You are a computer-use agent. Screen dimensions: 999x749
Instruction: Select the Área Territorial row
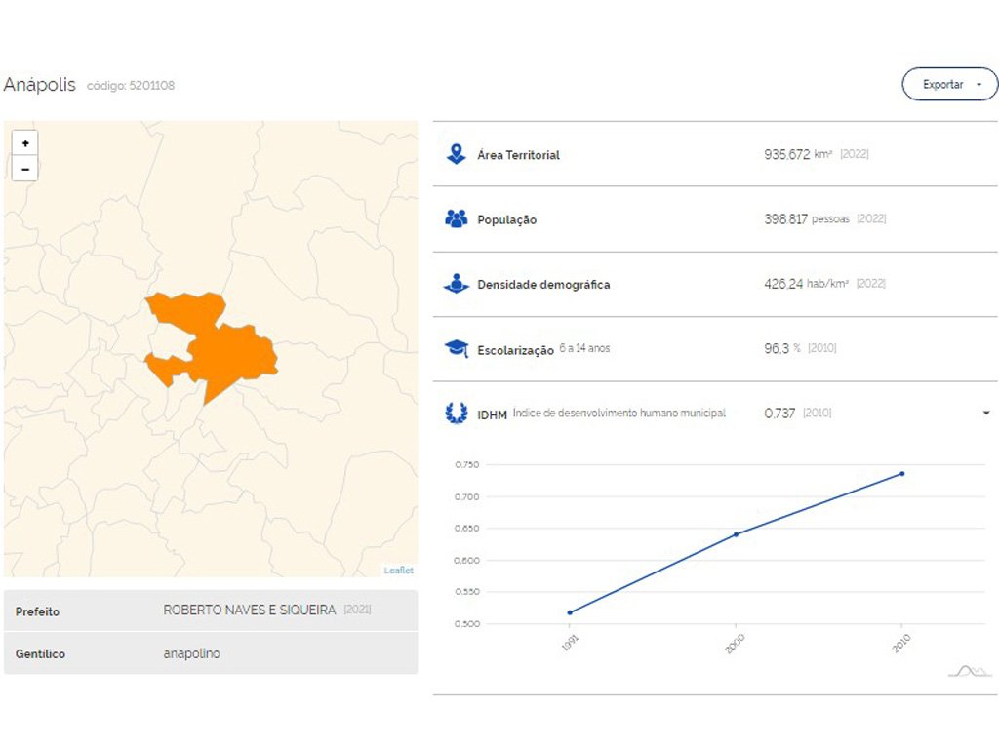pyautogui.click(x=715, y=154)
